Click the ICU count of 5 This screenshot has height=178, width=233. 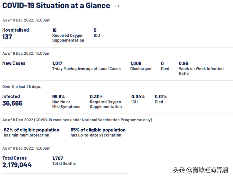click(95, 30)
